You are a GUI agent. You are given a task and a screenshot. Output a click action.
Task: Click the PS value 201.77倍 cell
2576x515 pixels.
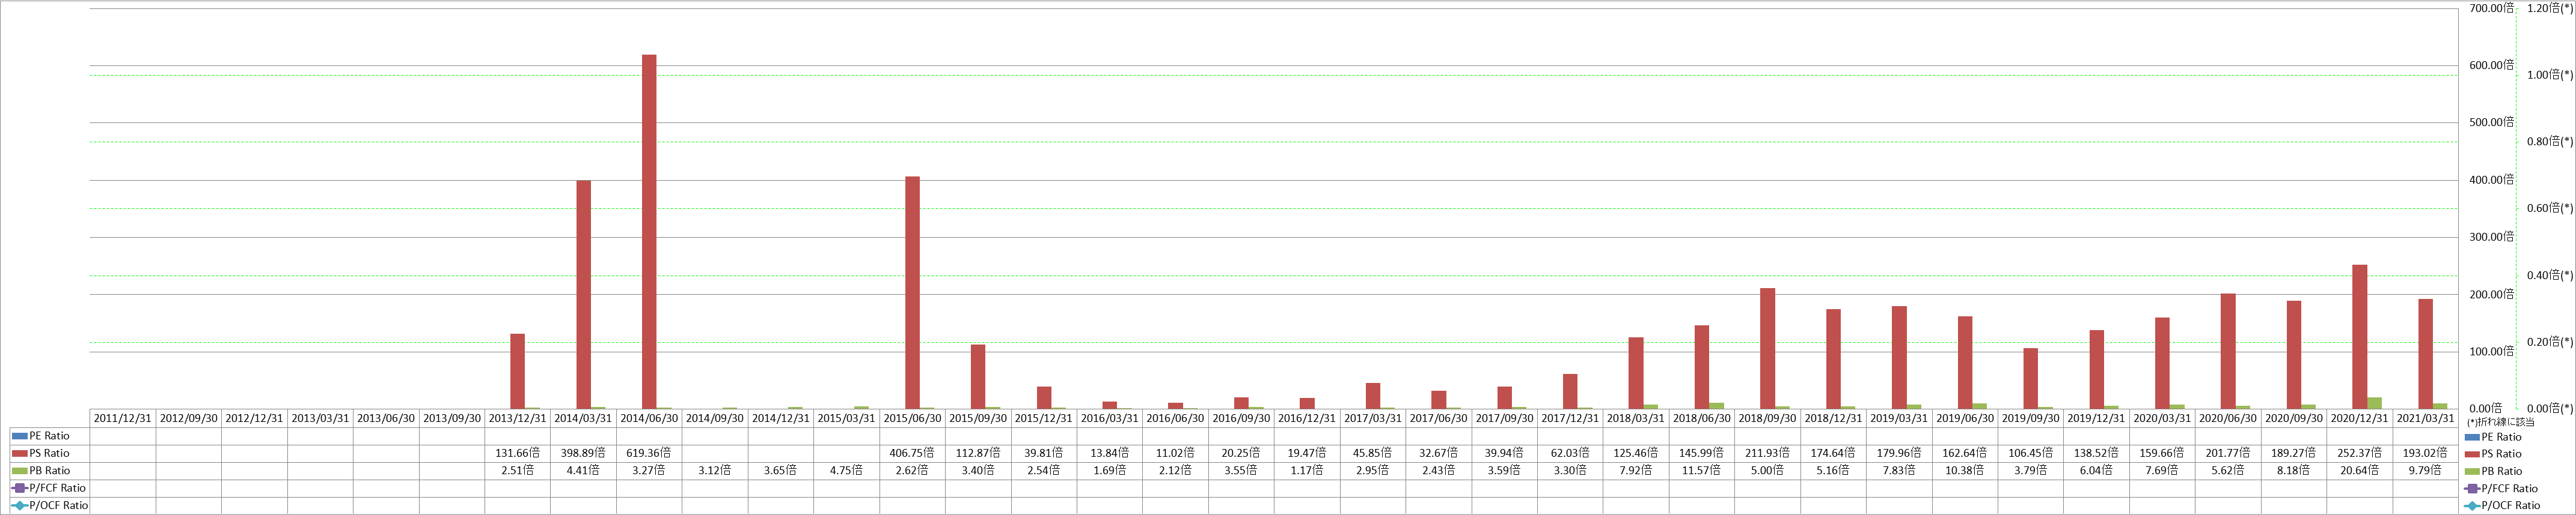(2228, 453)
